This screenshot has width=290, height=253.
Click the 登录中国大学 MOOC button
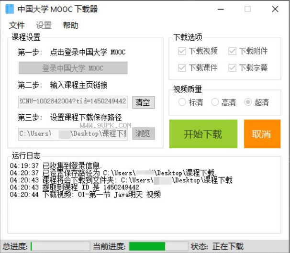click(73, 68)
